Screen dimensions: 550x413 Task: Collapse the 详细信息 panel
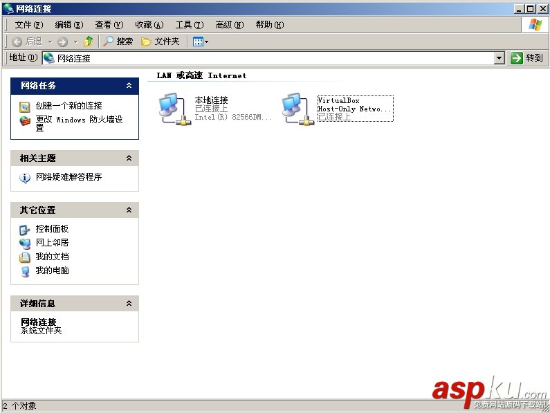click(x=129, y=303)
